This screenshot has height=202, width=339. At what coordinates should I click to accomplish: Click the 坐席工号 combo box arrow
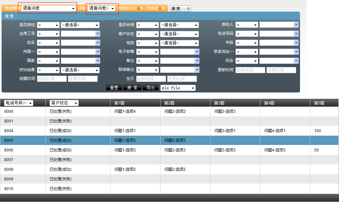98,34
